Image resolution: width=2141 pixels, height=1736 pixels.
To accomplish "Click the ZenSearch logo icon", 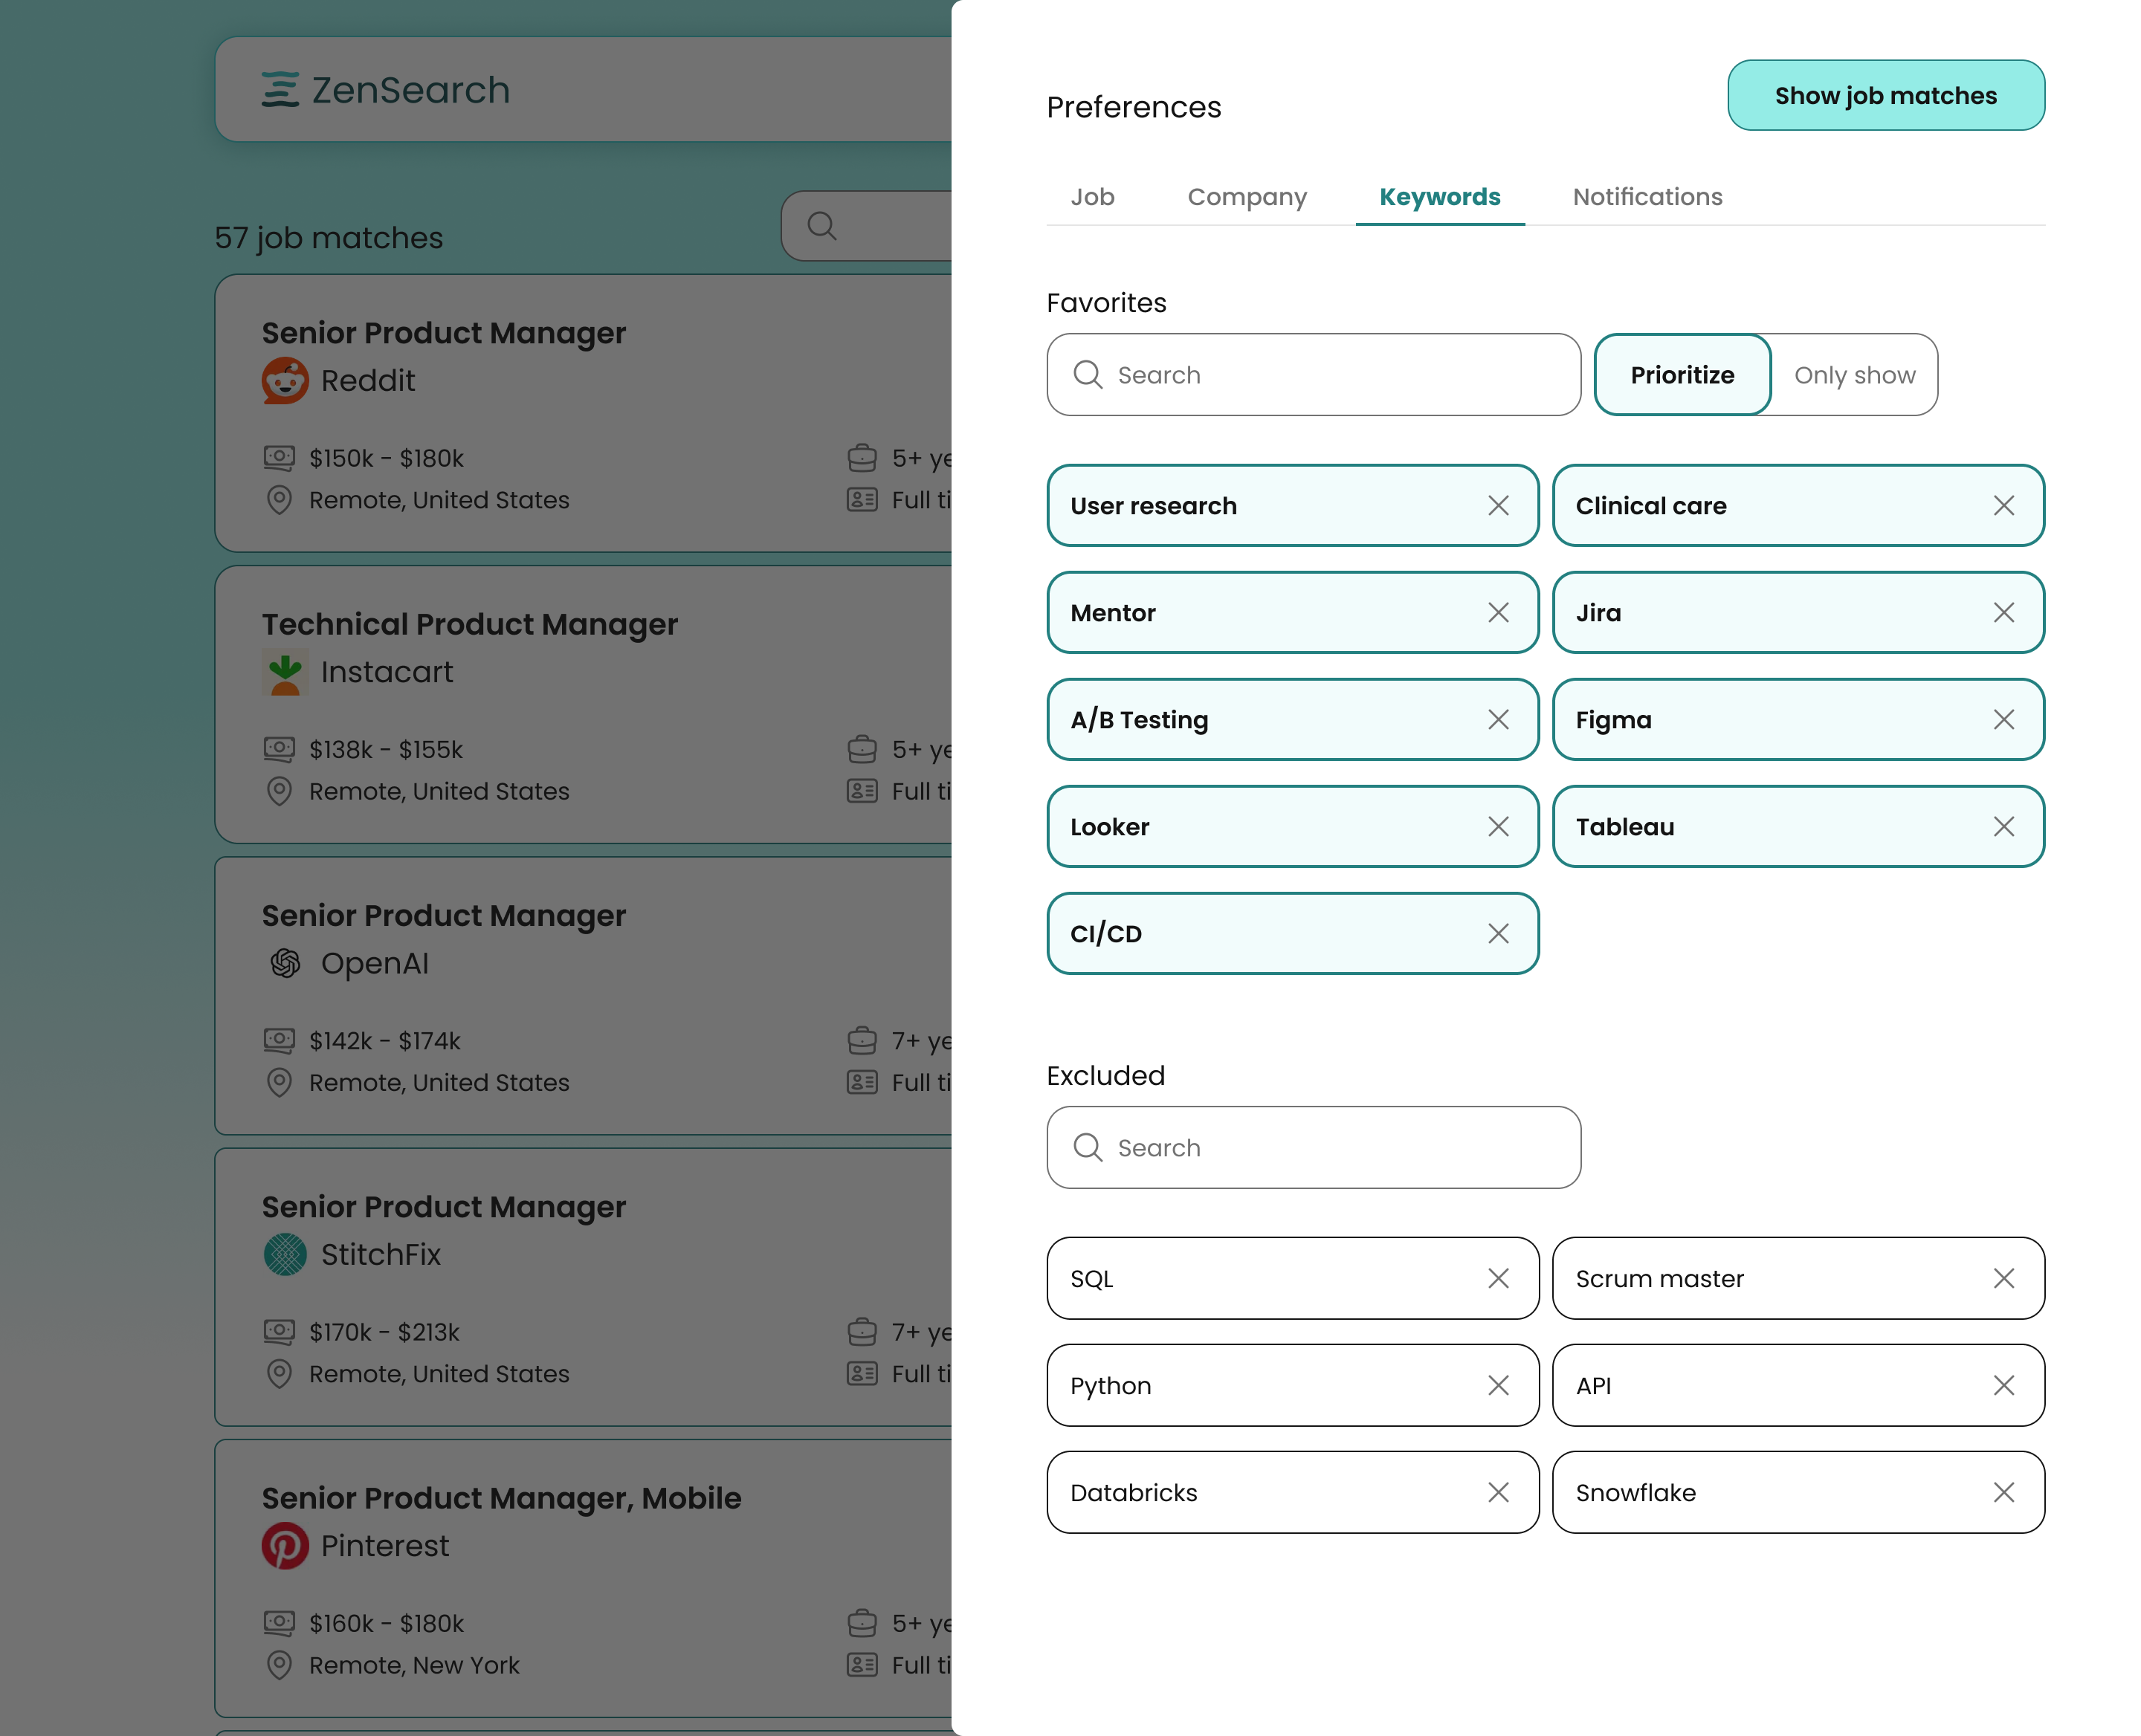I will click(280, 88).
